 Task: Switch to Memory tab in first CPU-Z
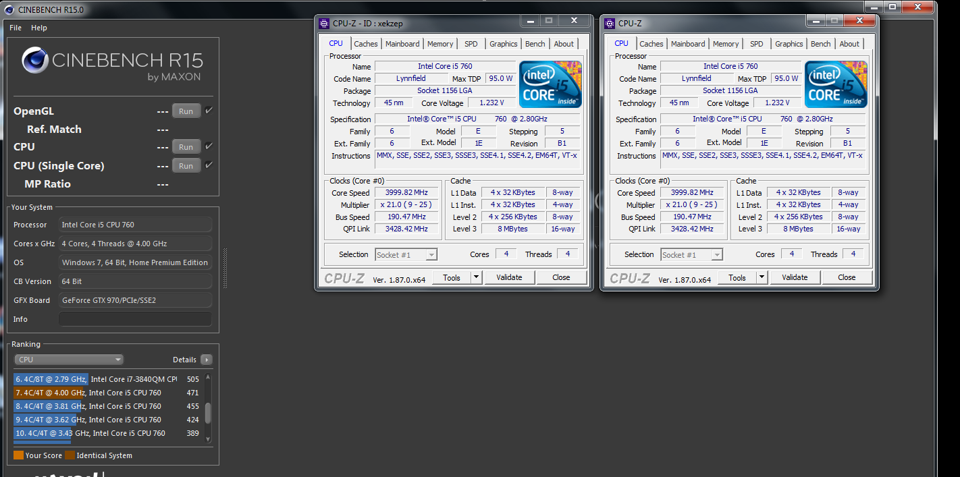440,44
